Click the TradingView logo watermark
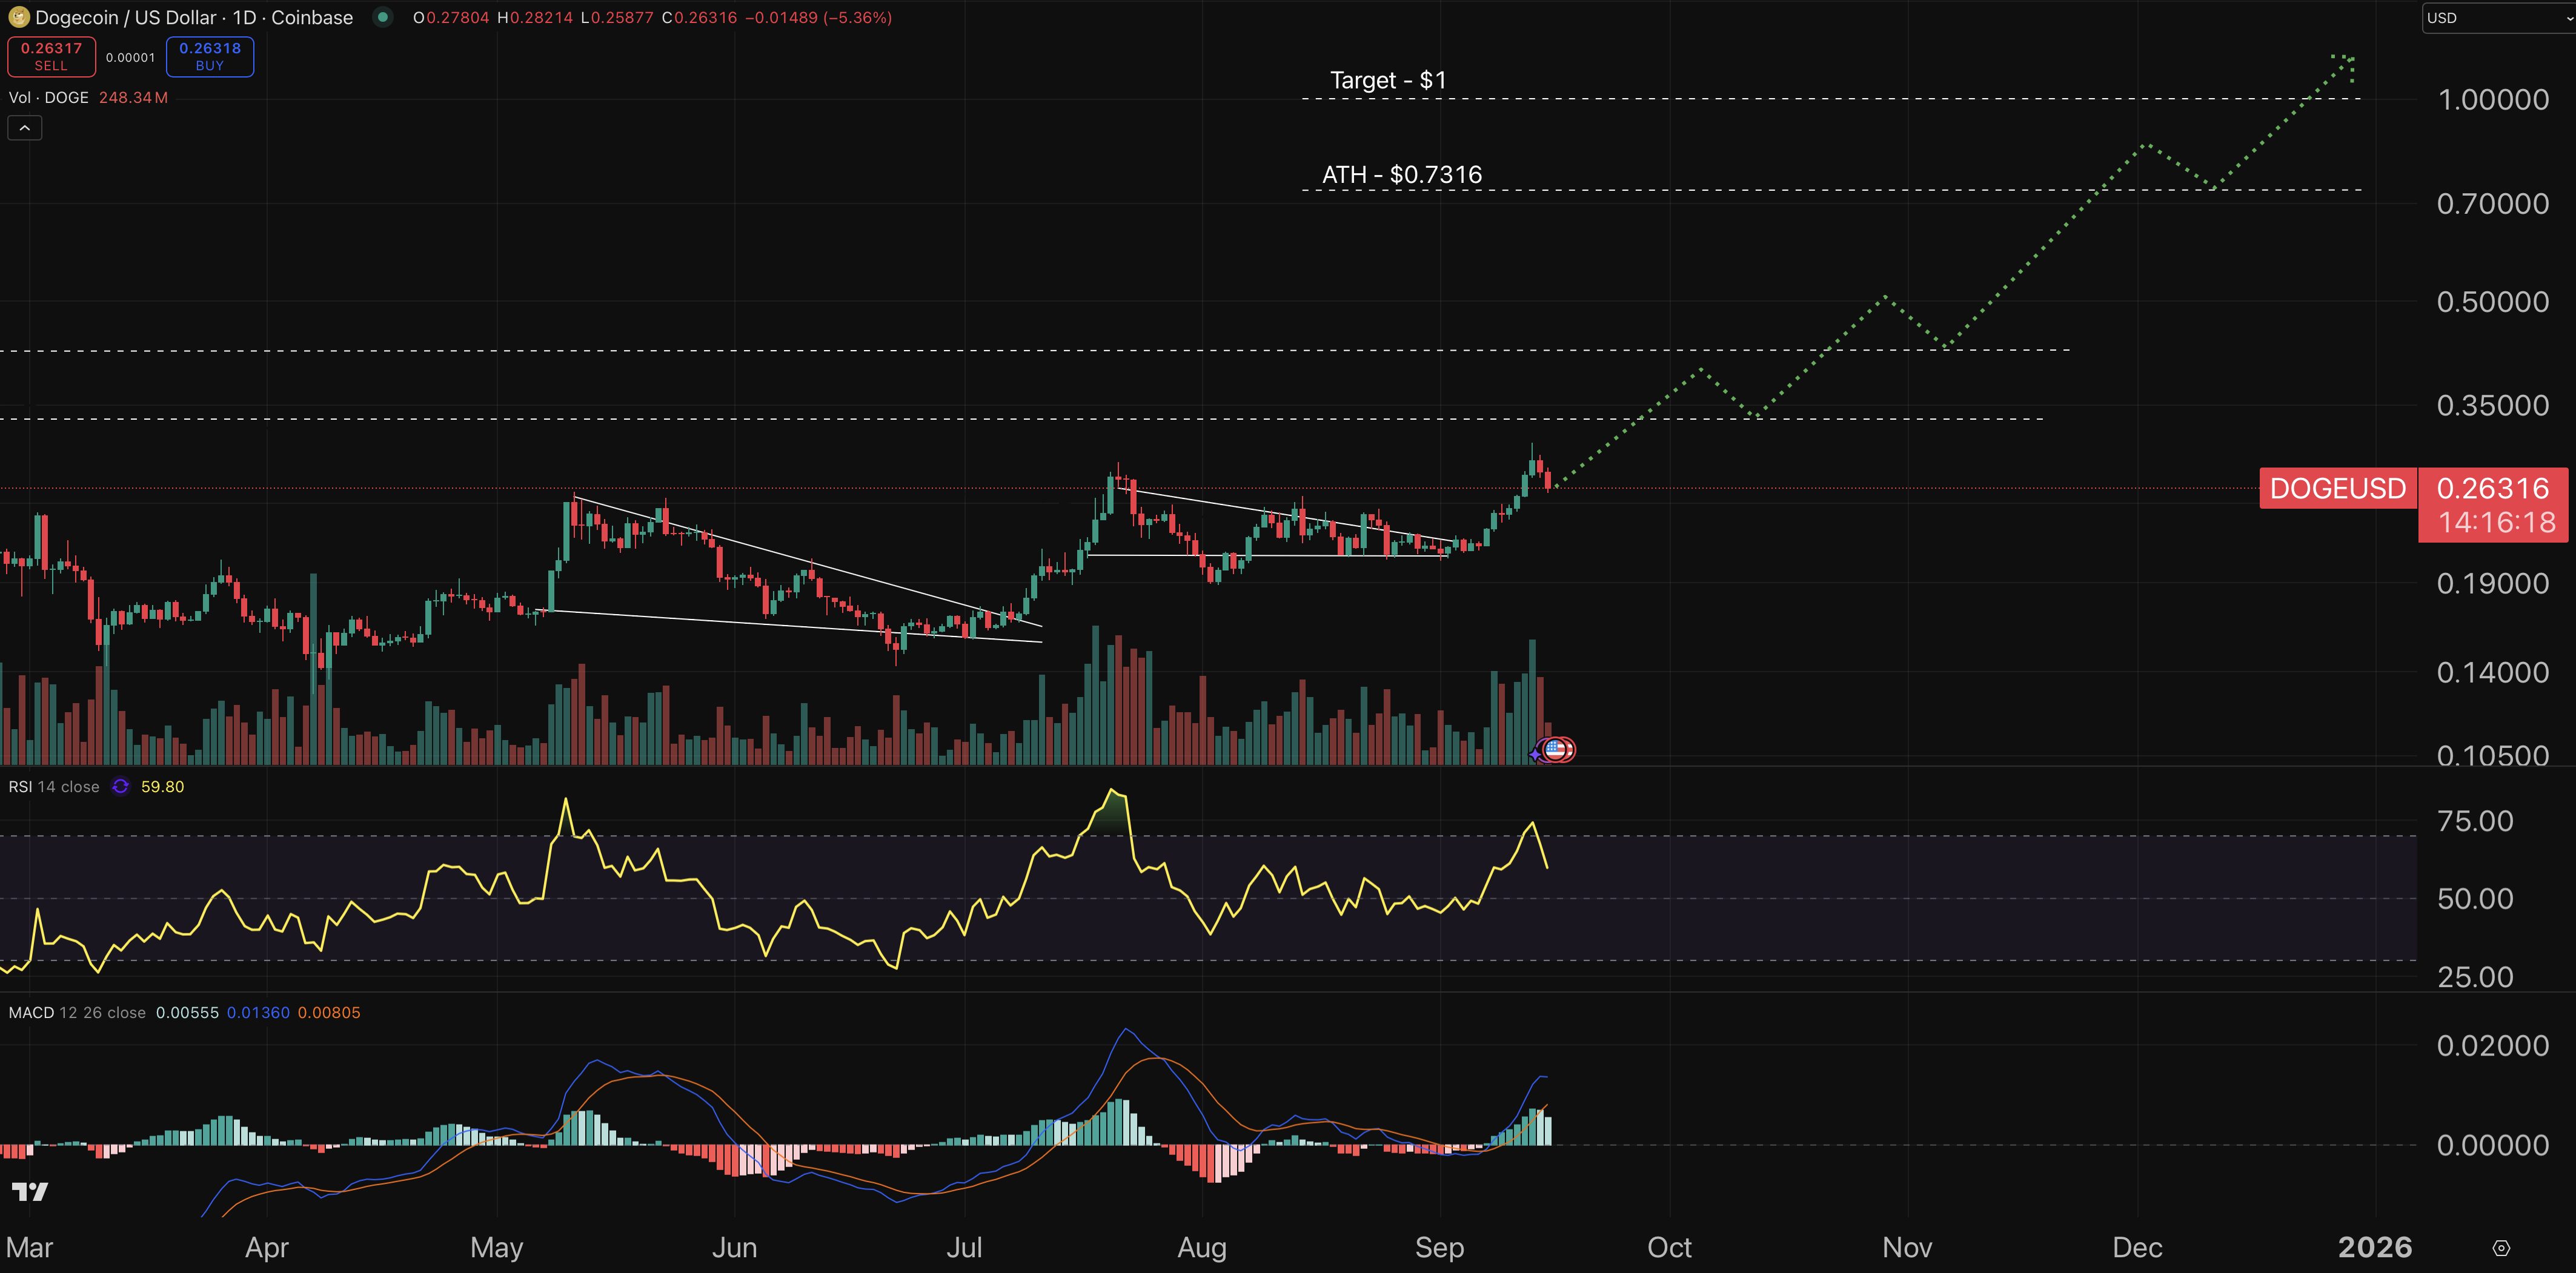The width and height of the screenshot is (2576, 1273). point(30,1191)
